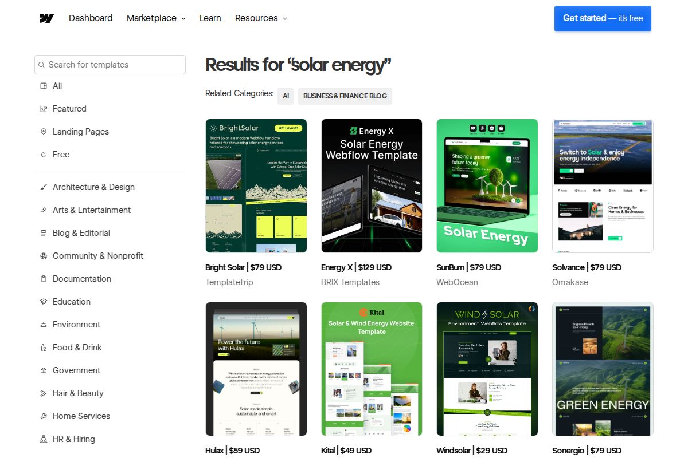Screen dimensions: 688x458
Task: Open the Energy X template thumbnail
Action: 372,185
